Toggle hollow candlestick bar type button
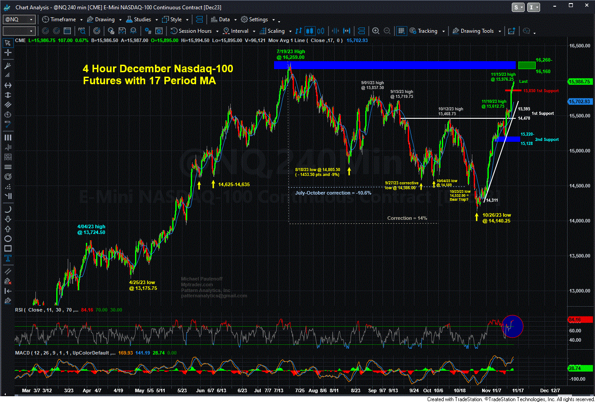Viewport: 595px width, 402px height. (x=321, y=31)
